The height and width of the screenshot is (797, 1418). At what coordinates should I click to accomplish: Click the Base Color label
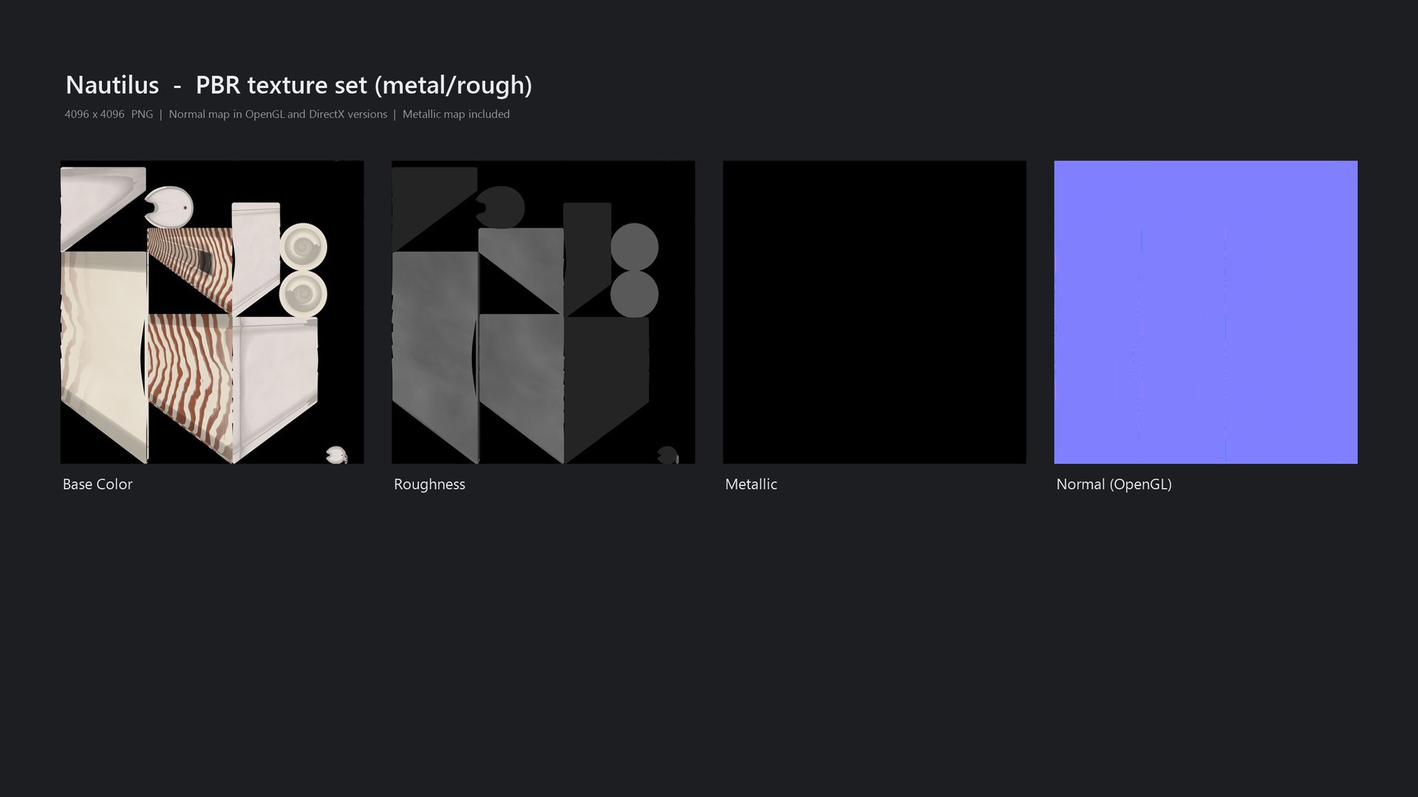[x=97, y=484]
